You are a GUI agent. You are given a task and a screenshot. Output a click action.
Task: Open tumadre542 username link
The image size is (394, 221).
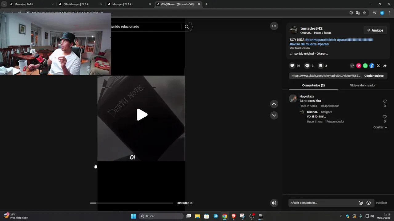[311, 29]
